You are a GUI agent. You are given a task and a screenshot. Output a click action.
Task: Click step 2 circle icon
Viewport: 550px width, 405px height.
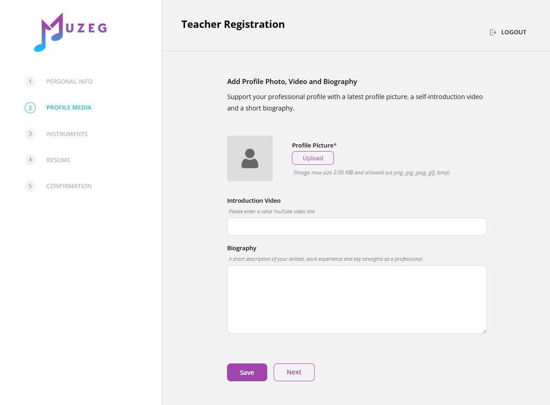click(30, 108)
